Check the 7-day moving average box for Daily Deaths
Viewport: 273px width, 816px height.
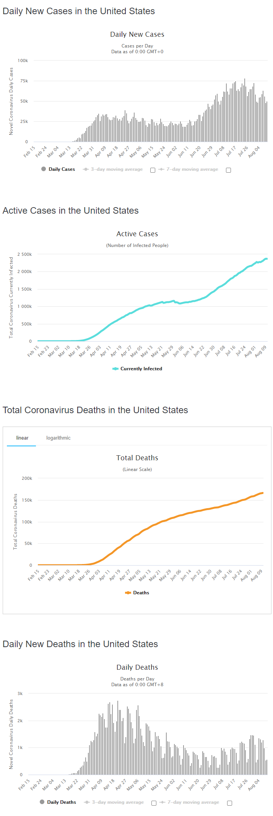[229, 803]
